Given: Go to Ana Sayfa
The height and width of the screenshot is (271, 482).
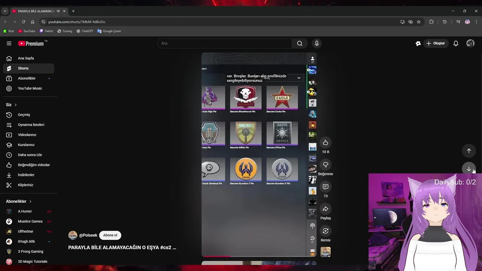Looking at the screenshot, I should (x=29, y=58).
